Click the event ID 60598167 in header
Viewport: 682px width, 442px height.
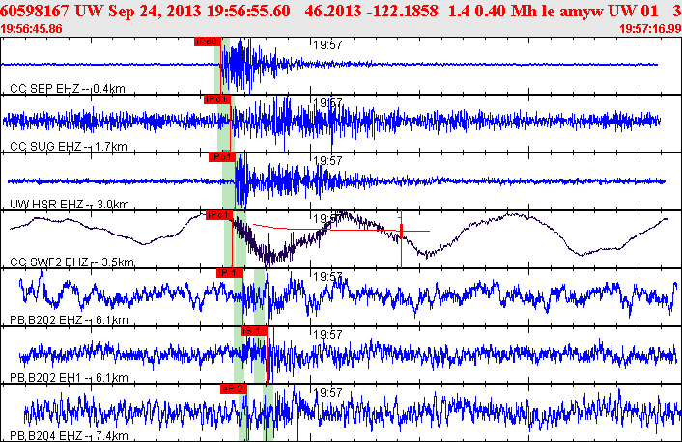pos(35,11)
